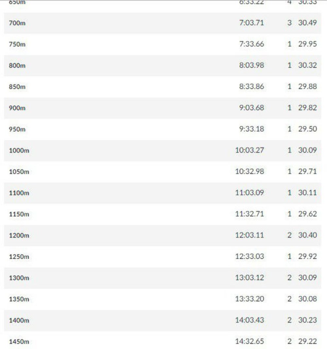The width and height of the screenshot is (327, 349).
Task: Click the 1450m cumulative time 14:32.65
Action: pyautogui.click(x=250, y=341)
